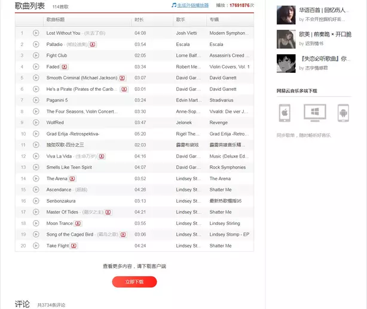Play the song Lost Without You
The height and width of the screenshot is (309, 367).
point(36,33)
